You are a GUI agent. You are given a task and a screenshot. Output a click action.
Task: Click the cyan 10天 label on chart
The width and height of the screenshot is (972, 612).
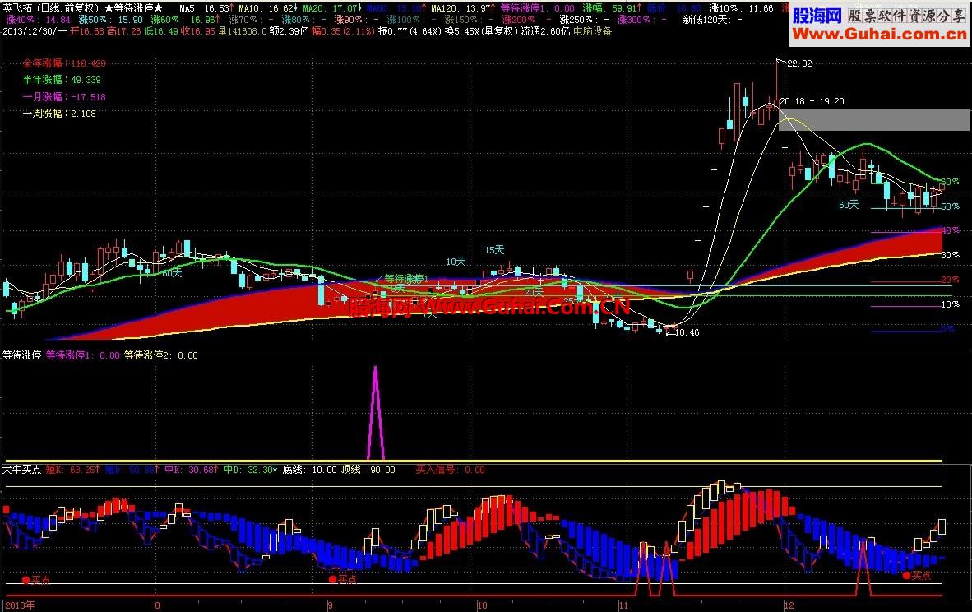coord(456,262)
